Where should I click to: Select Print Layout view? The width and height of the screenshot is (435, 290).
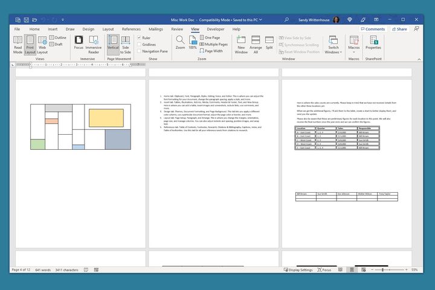(x=30, y=44)
